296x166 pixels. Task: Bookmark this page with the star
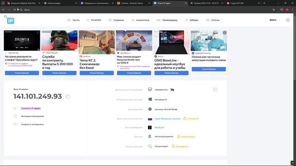274,10
